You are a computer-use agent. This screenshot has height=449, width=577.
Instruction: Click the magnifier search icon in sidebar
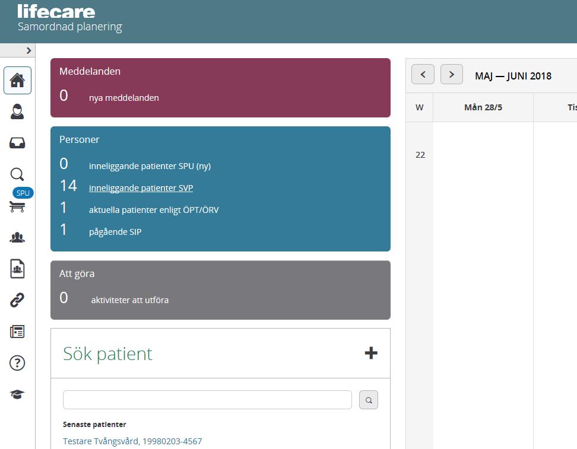click(17, 174)
